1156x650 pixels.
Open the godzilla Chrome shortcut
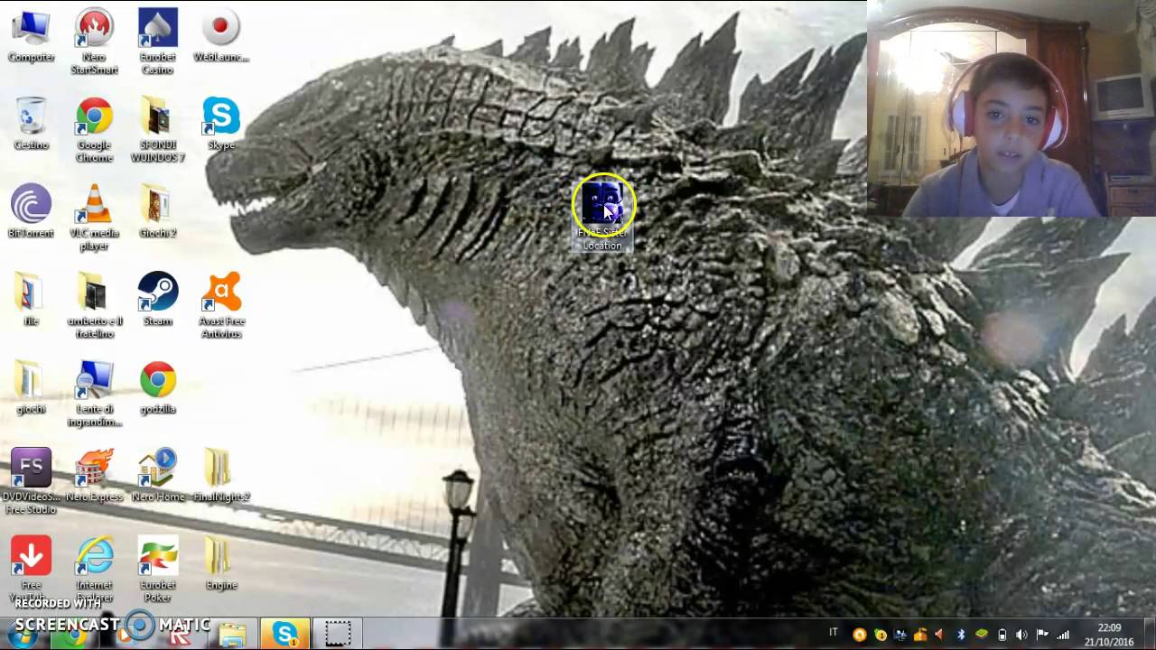click(x=158, y=387)
